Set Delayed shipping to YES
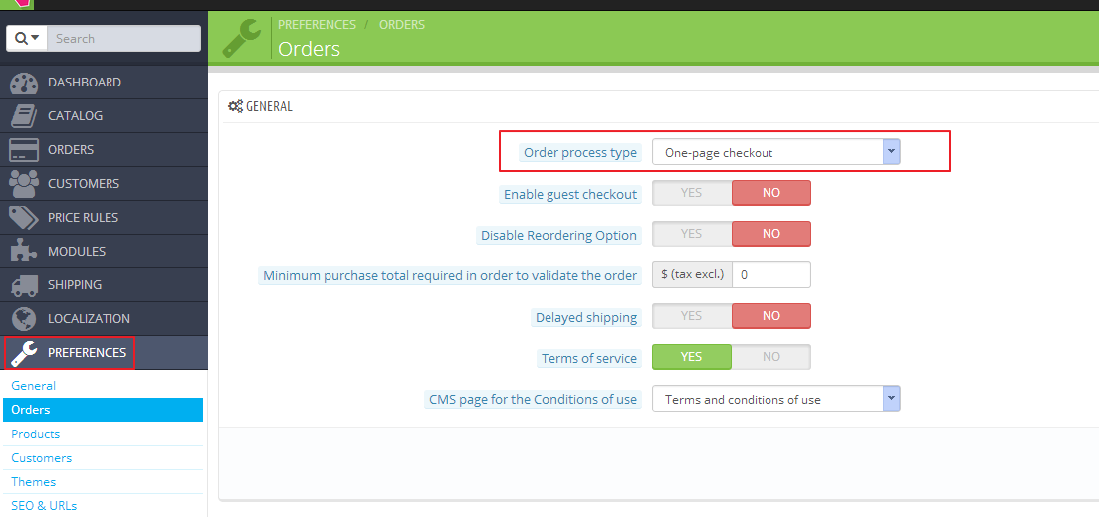Viewport: 1099px width, 517px height. 692,316
